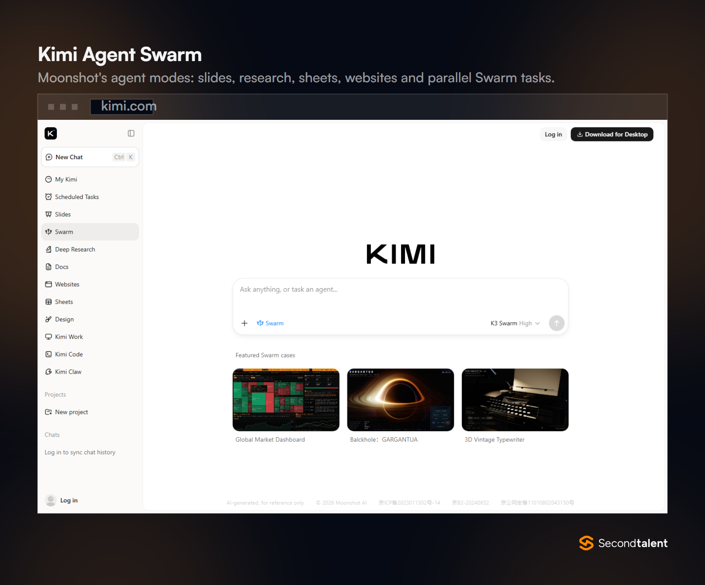This screenshot has height=585, width=705.
Task: Click the 京B2-20240852 footer link
Action: pyautogui.click(x=470, y=503)
